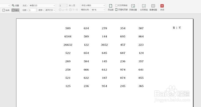The image size is (201, 107).
Task: Click cell value 357
Action: click(141, 61)
